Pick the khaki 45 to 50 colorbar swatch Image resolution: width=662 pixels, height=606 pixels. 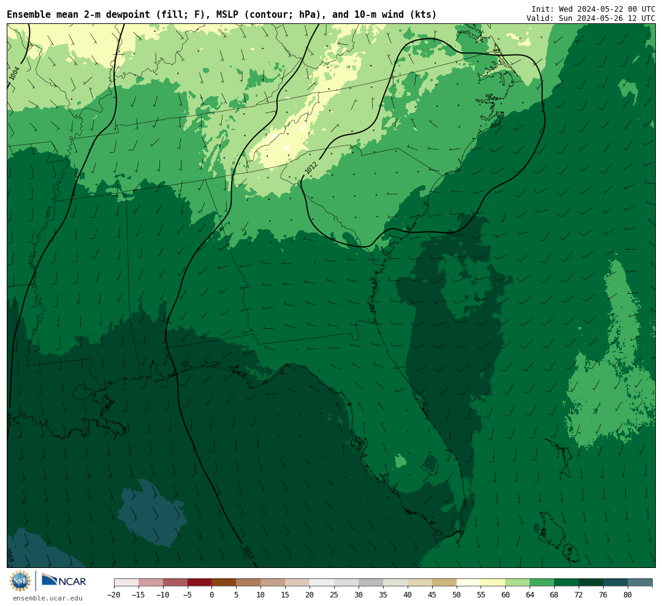click(x=444, y=583)
